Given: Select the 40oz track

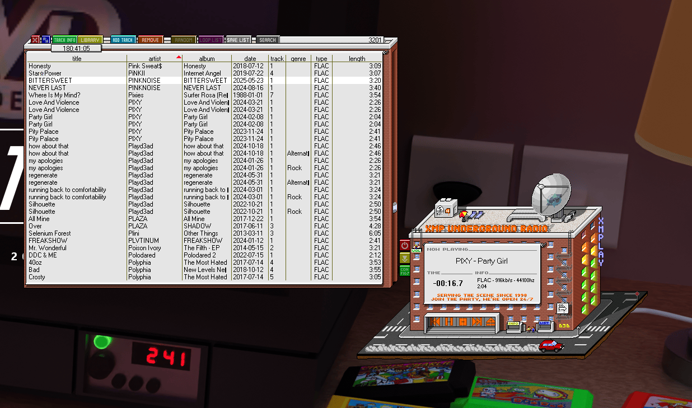Looking at the screenshot, I should pos(204,262).
